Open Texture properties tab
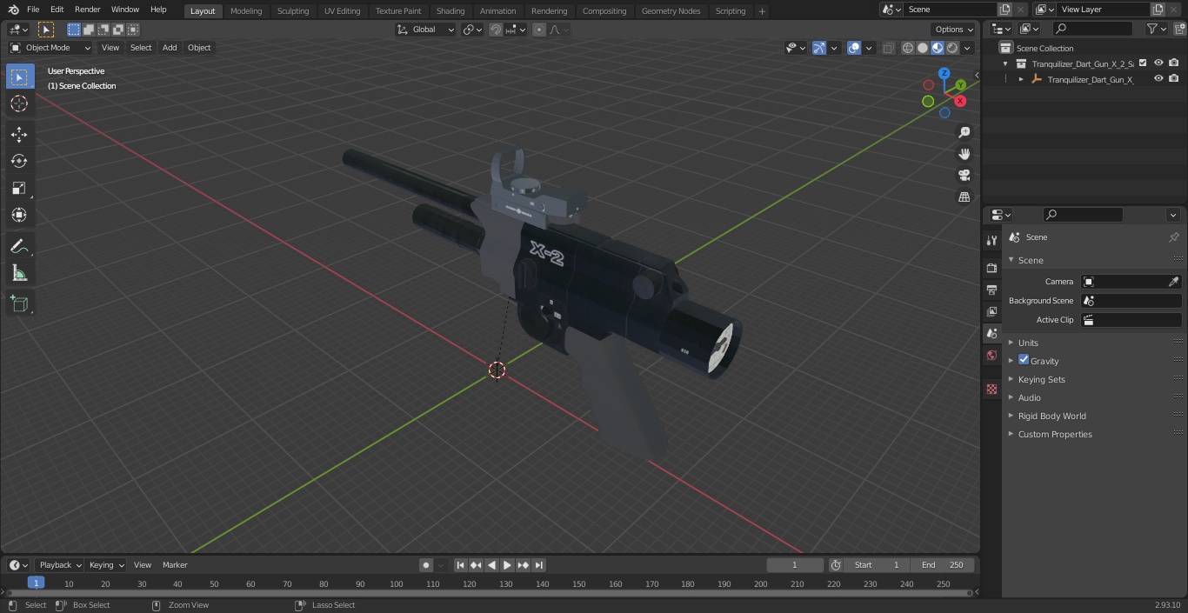The image size is (1188, 613). (991, 390)
